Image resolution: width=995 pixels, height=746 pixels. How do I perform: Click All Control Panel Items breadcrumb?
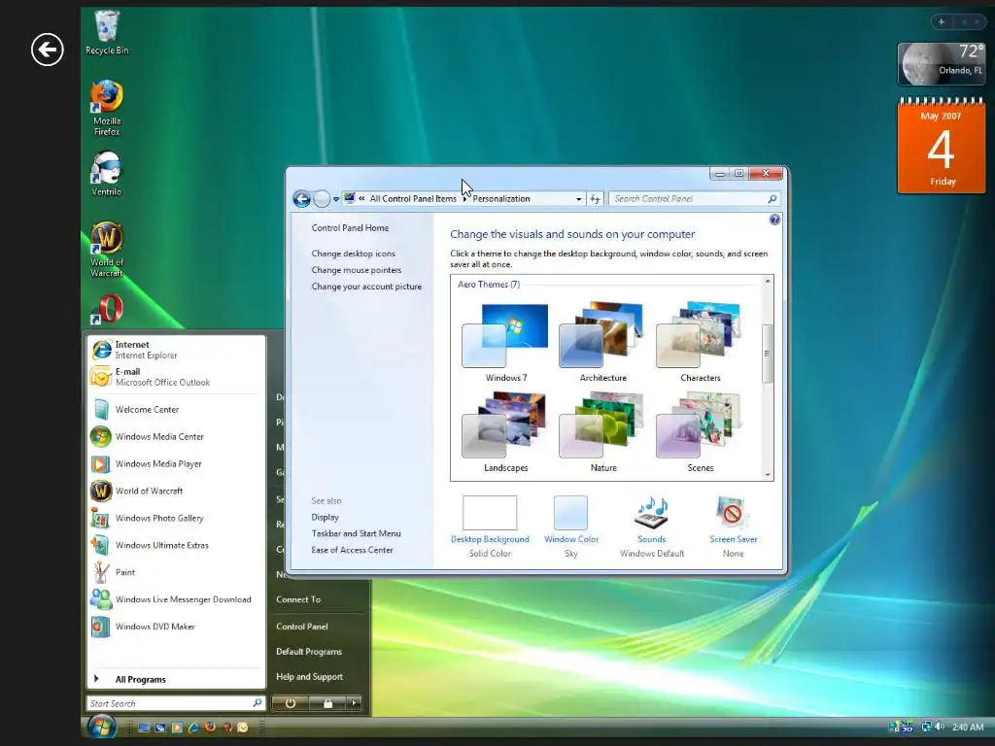pos(413,198)
